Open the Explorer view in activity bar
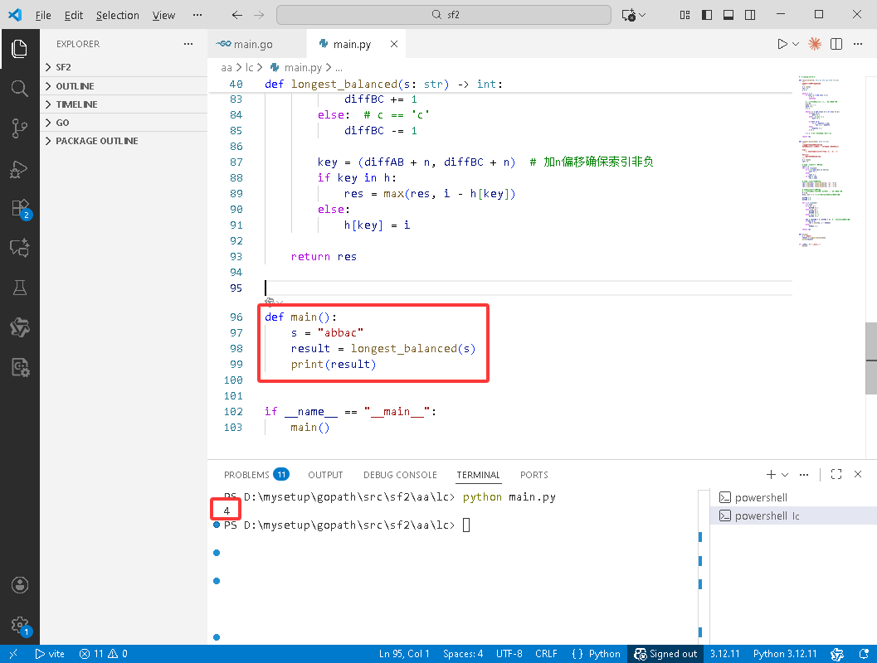The height and width of the screenshot is (663, 877). tap(20, 49)
